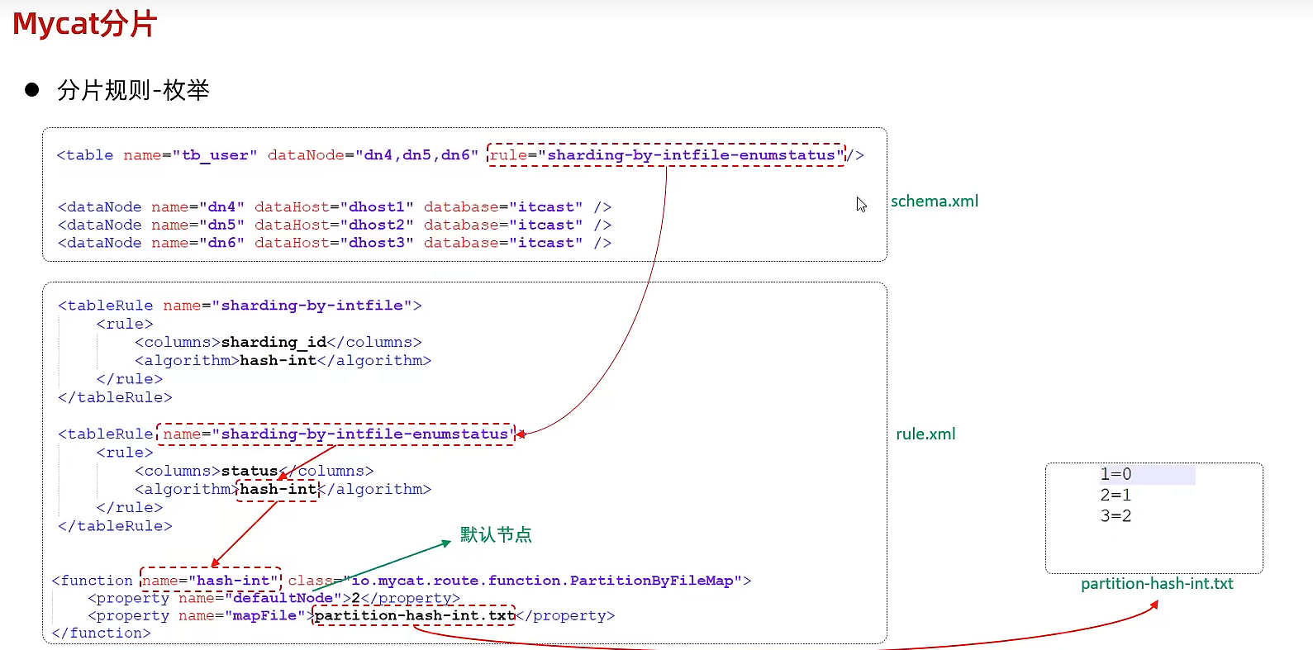The image size is (1313, 650).
Task: Click boxed 'hash-int' algorithm in second tableRule
Action: pos(278,489)
